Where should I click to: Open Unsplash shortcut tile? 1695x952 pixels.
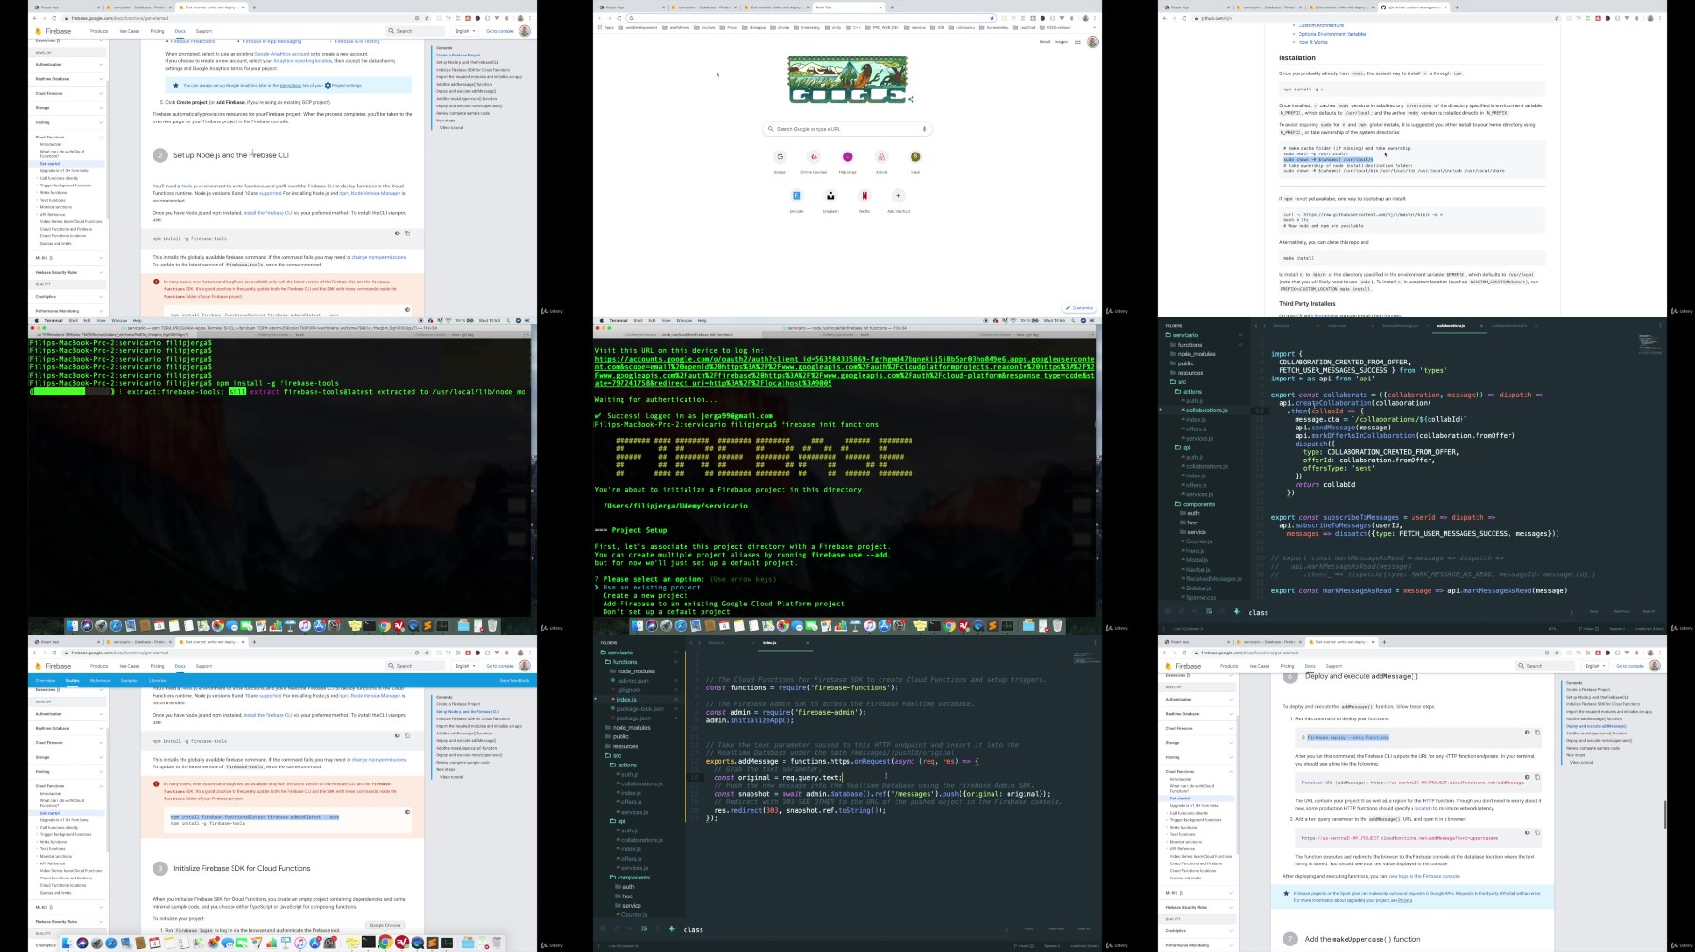click(831, 196)
